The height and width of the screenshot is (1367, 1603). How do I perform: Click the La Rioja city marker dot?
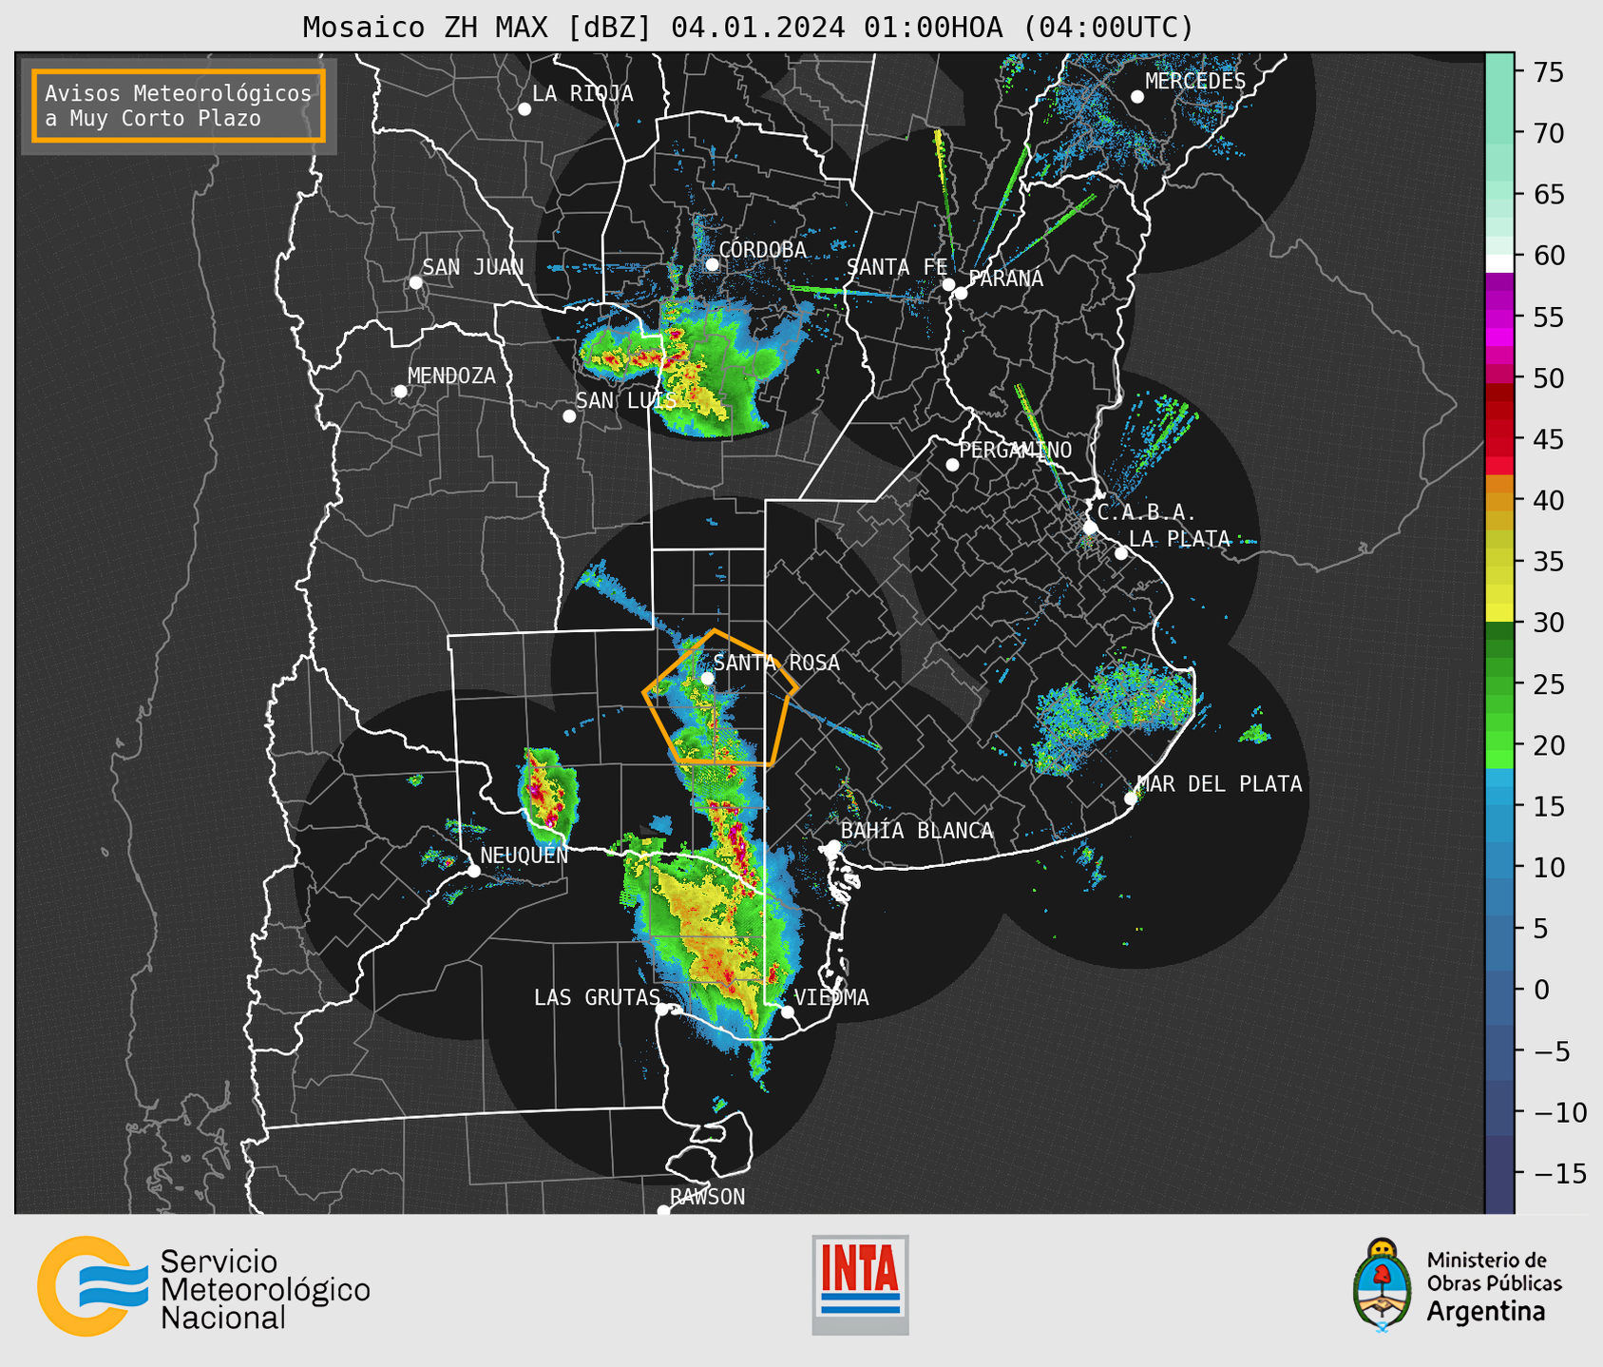(525, 109)
